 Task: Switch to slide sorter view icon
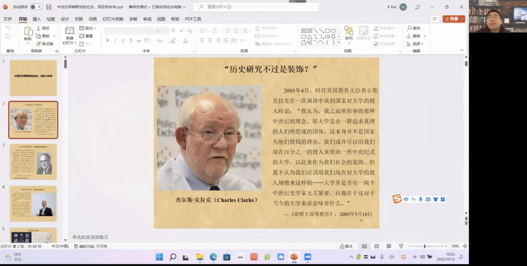pos(376,246)
